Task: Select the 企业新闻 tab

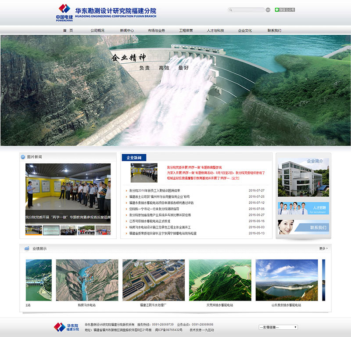Action: (134, 157)
